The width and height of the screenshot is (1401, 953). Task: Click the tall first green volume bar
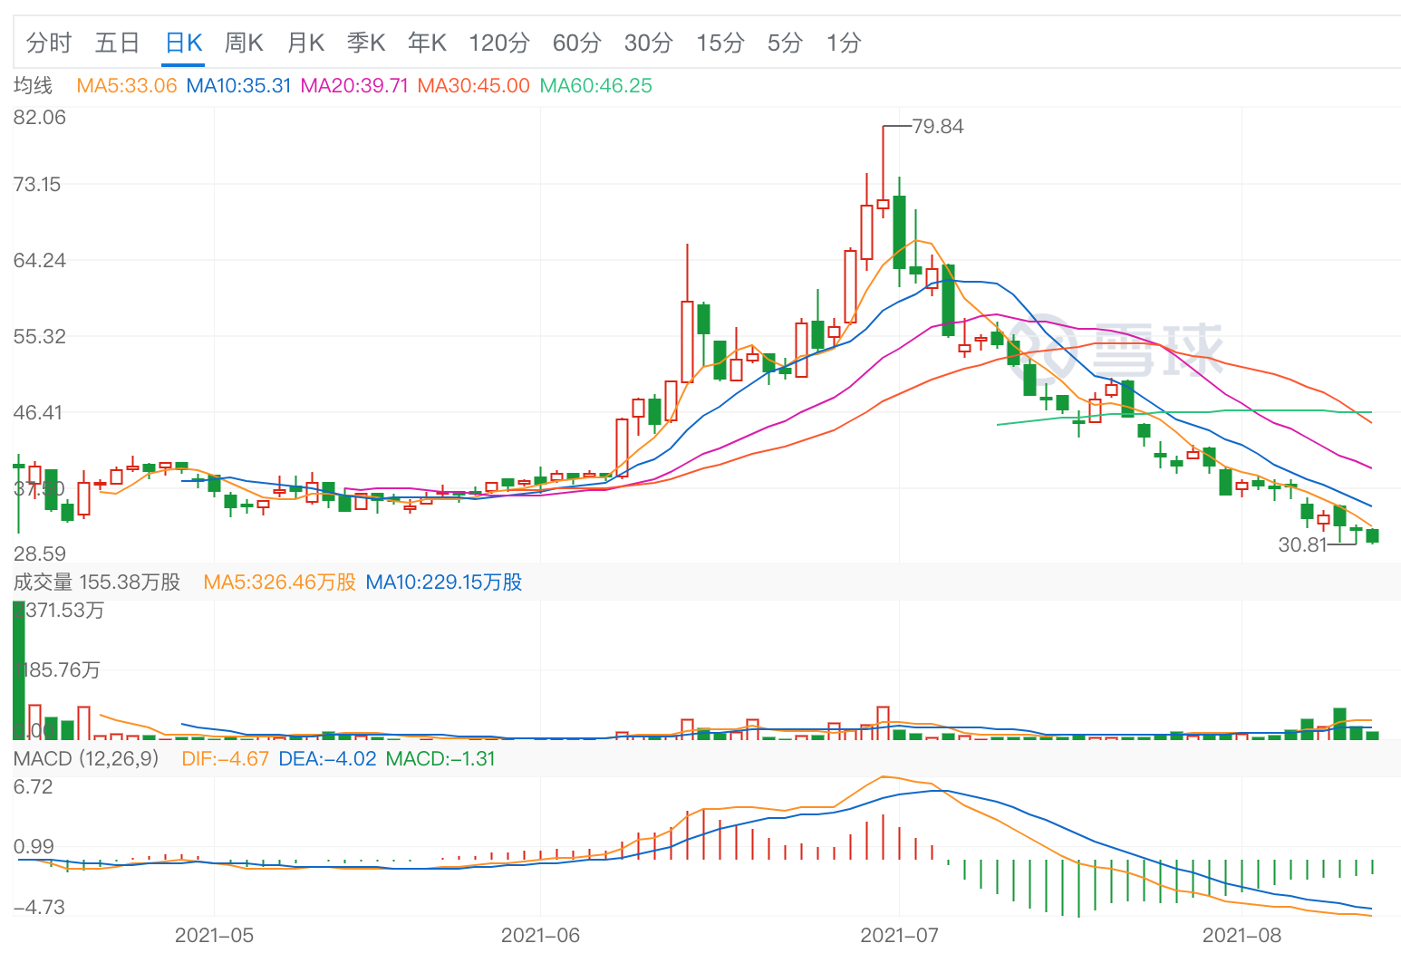tap(19, 670)
